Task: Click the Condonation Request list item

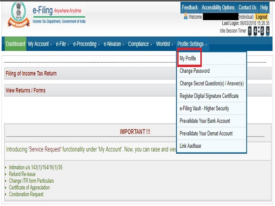Action: (26, 194)
